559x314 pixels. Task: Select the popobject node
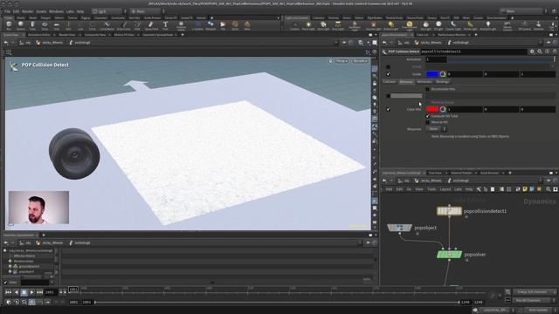(x=400, y=227)
